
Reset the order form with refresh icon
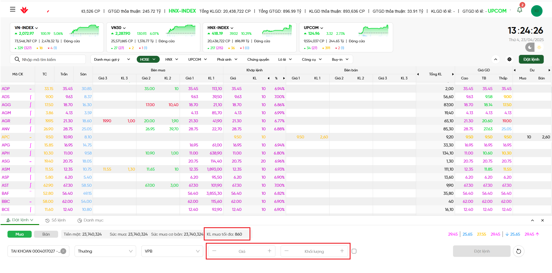click(x=518, y=251)
